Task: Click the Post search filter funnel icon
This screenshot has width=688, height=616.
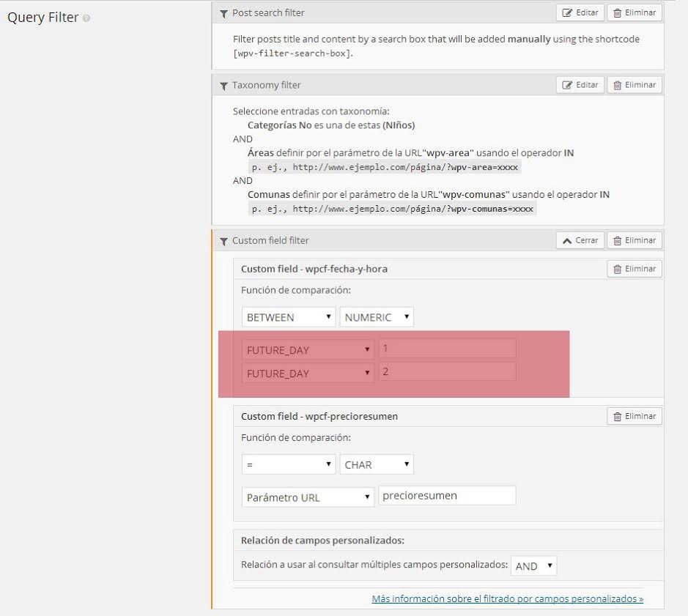Action: click(x=223, y=14)
